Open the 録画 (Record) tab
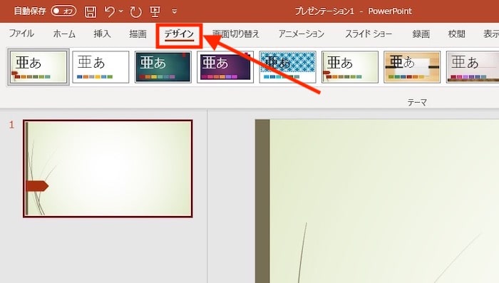 tap(421, 34)
